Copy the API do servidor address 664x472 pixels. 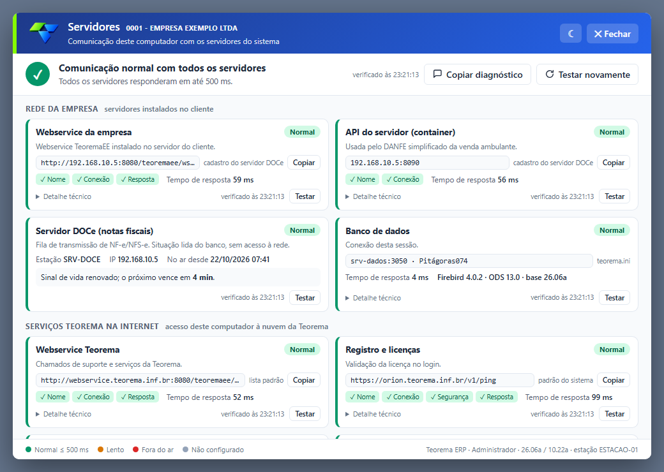coord(613,163)
